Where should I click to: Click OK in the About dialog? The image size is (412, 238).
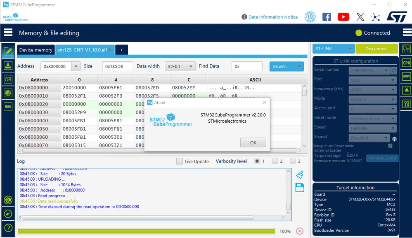click(x=253, y=142)
